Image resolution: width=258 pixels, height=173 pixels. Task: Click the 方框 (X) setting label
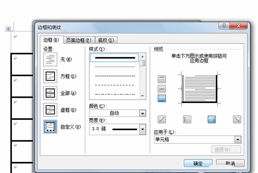pyautogui.click(x=68, y=76)
